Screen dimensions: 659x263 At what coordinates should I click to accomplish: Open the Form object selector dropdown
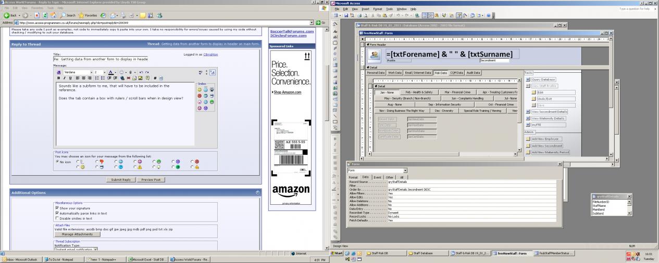point(405,170)
